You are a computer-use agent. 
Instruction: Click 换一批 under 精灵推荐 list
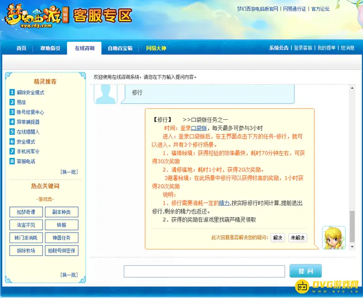(69, 171)
